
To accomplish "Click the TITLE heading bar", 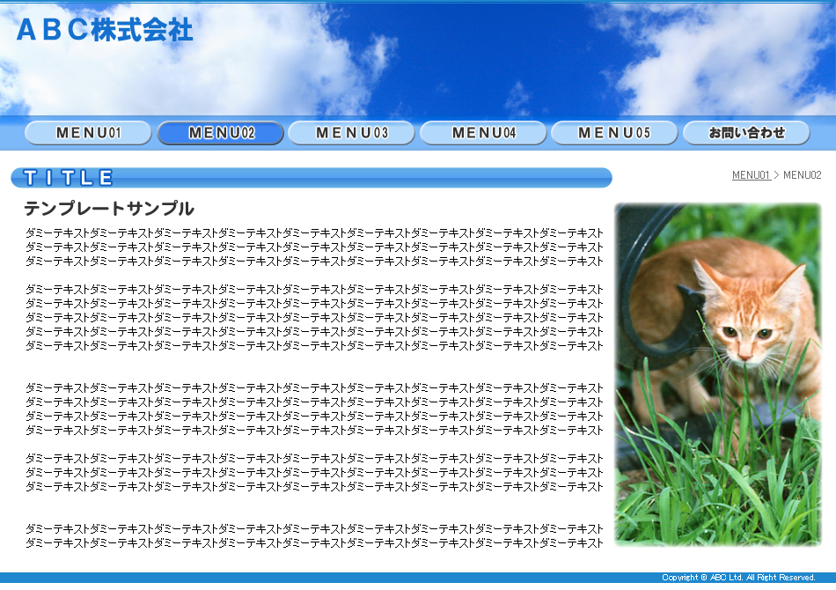I will point(312,178).
